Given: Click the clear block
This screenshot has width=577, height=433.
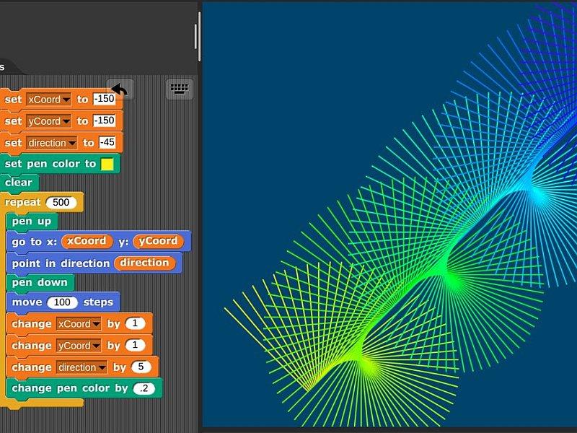Looking at the screenshot, I should (x=18, y=183).
